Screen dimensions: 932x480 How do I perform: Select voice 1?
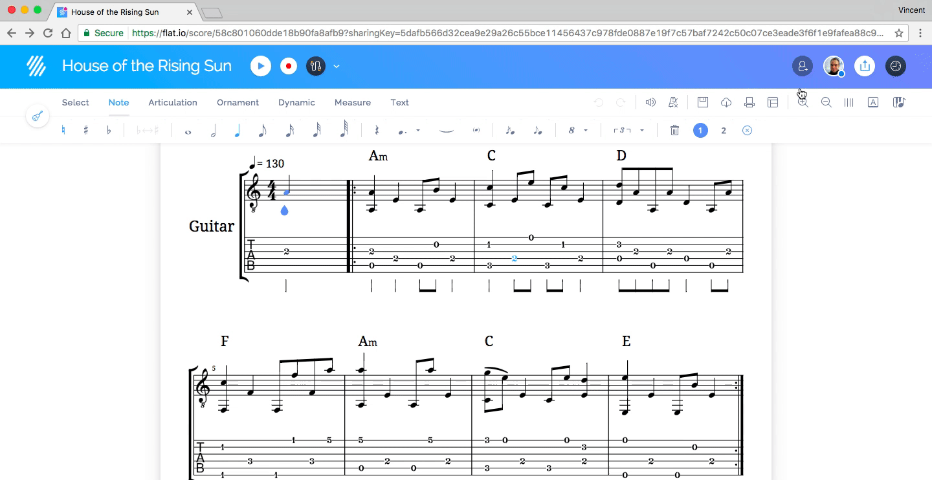pyautogui.click(x=700, y=130)
